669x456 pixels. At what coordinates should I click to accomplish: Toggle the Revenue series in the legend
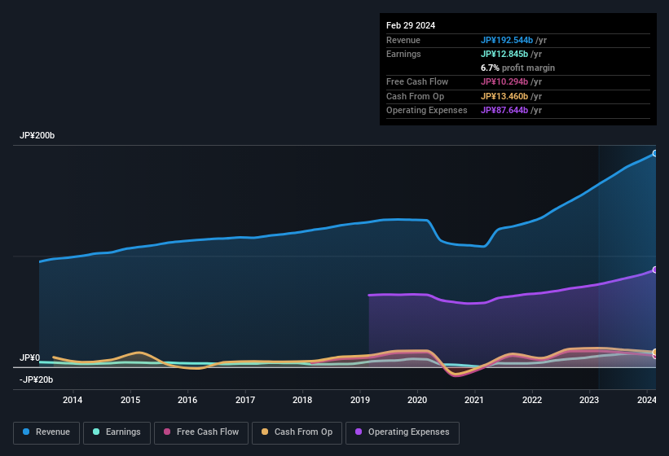[x=46, y=432]
